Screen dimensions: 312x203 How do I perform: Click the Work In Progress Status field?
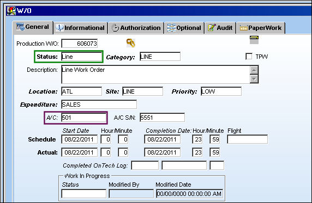(84, 194)
